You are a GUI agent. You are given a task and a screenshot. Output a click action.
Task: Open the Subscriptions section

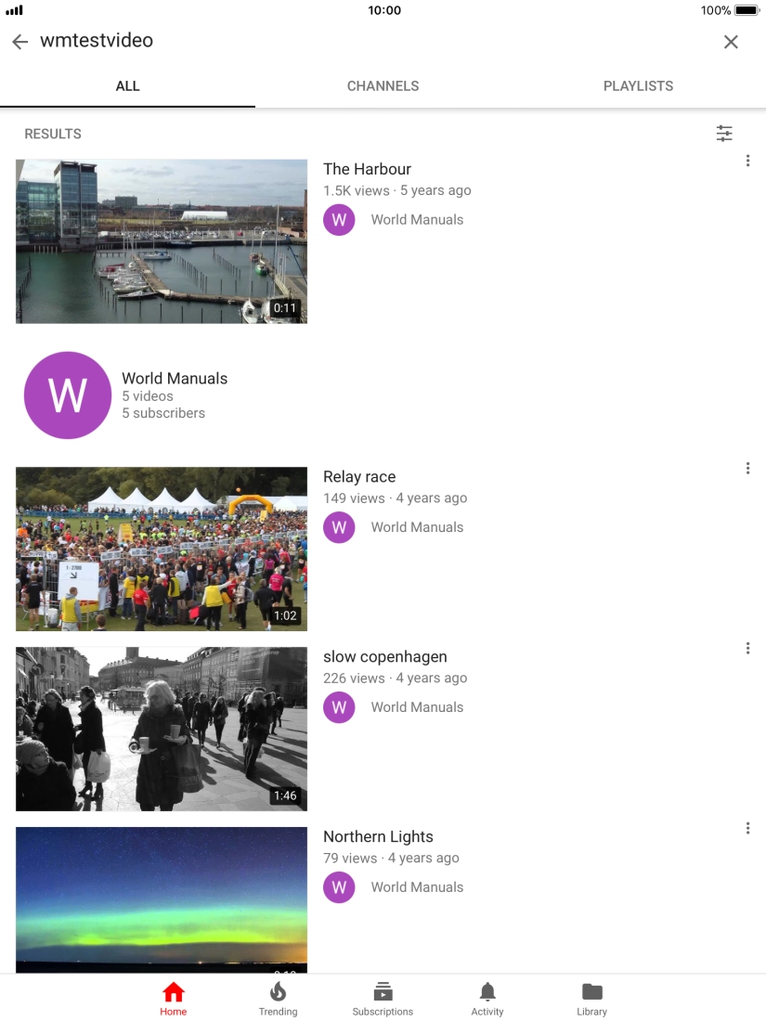(x=383, y=998)
